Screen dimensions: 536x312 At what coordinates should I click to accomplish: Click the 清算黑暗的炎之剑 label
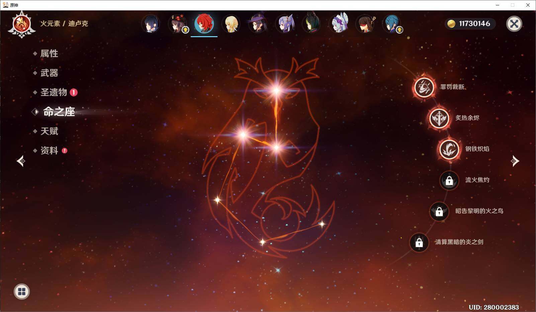459,242
